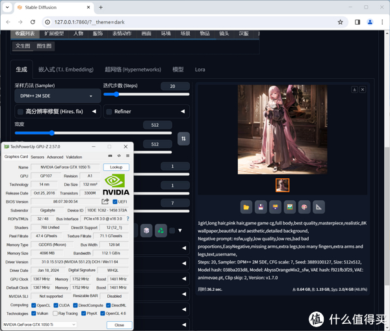Open the output folder icon below image
This screenshot has width=390, height=331.
coord(246,207)
